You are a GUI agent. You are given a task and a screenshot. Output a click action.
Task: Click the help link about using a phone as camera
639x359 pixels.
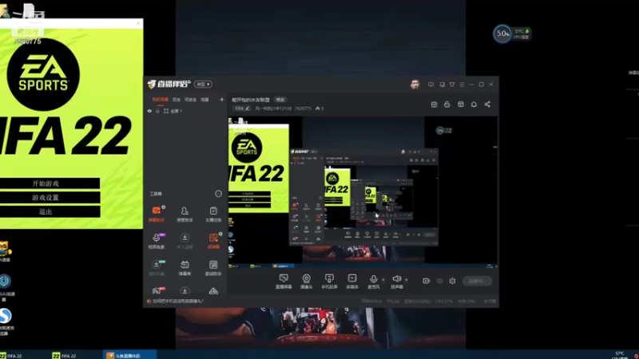[178, 302]
